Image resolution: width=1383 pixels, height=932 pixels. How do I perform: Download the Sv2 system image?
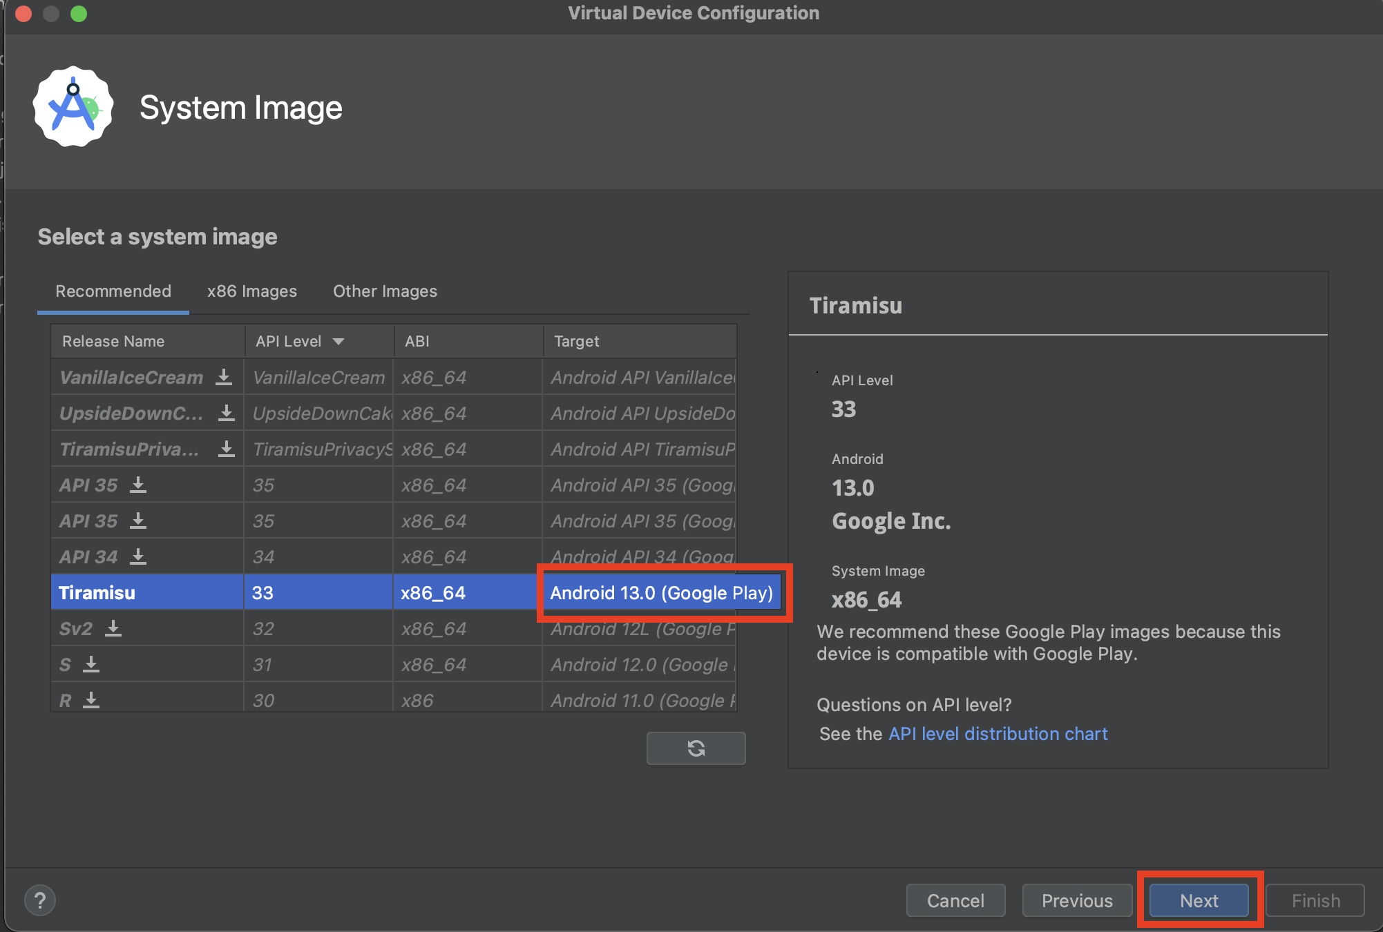point(113,628)
